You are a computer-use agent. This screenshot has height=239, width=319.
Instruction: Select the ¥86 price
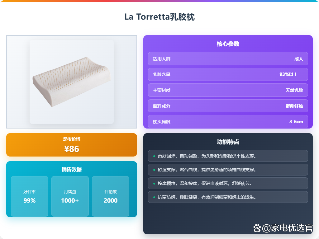(72, 149)
